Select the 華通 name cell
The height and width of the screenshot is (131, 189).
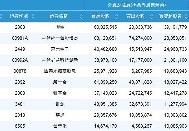point(60,115)
